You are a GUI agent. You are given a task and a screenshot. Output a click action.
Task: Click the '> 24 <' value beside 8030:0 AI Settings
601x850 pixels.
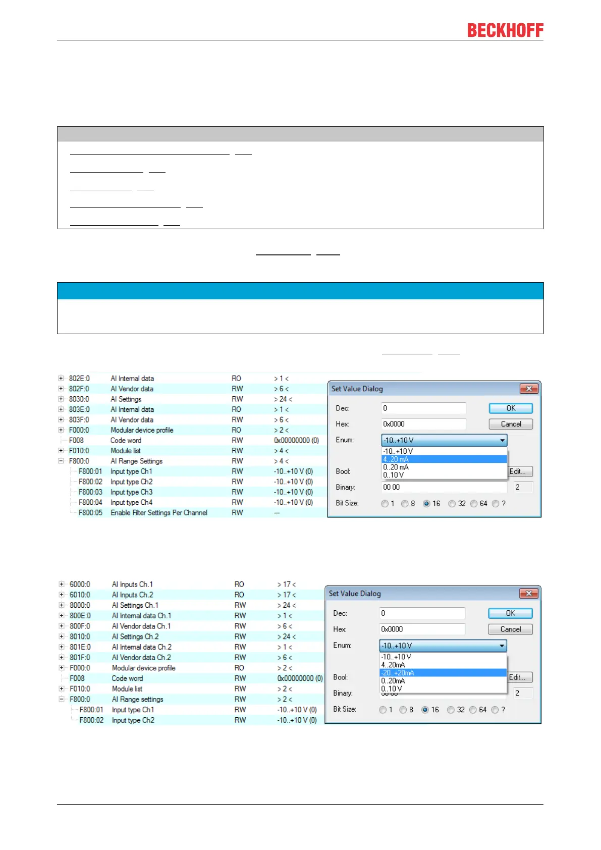click(283, 399)
